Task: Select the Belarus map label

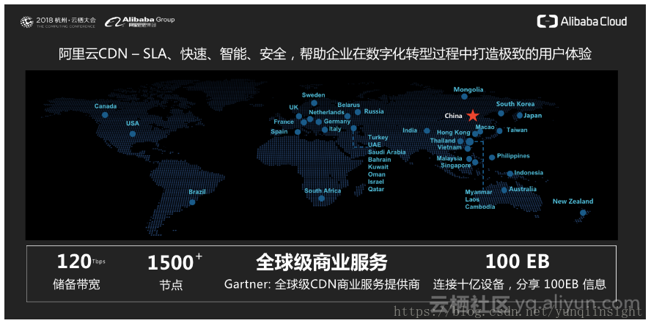Action: pos(349,105)
